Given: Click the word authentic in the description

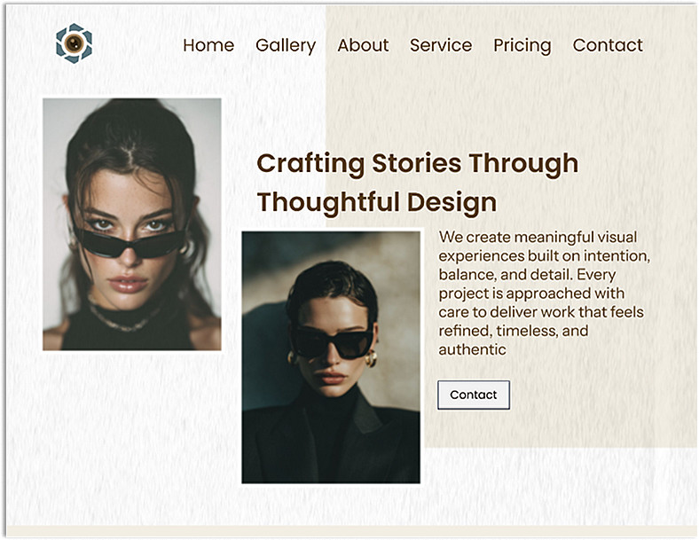Looking at the screenshot, I should coord(472,349).
